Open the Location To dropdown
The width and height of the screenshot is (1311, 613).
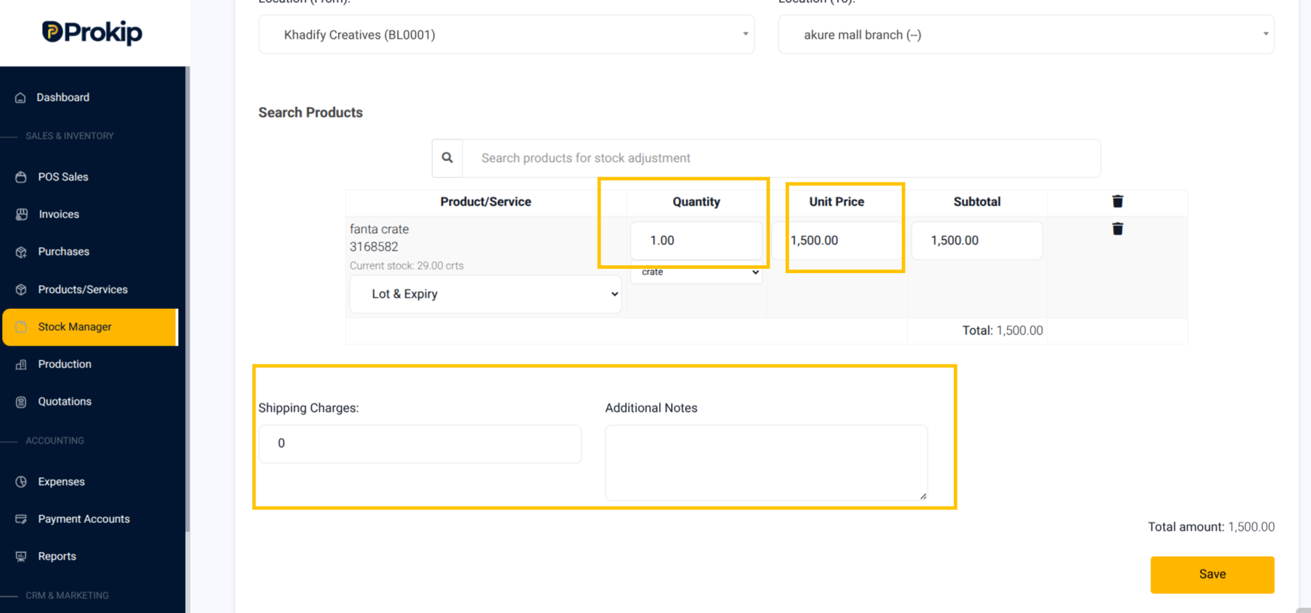click(1026, 34)
